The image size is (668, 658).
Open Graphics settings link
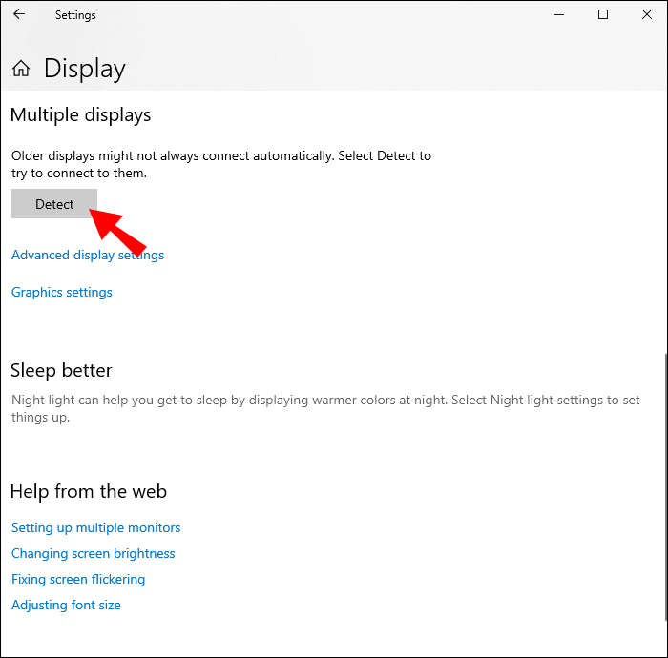62,293
